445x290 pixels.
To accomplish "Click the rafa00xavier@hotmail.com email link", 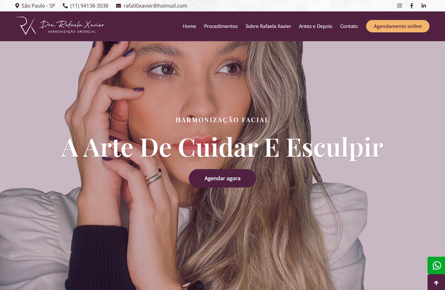I will click(x=155, y=6).
